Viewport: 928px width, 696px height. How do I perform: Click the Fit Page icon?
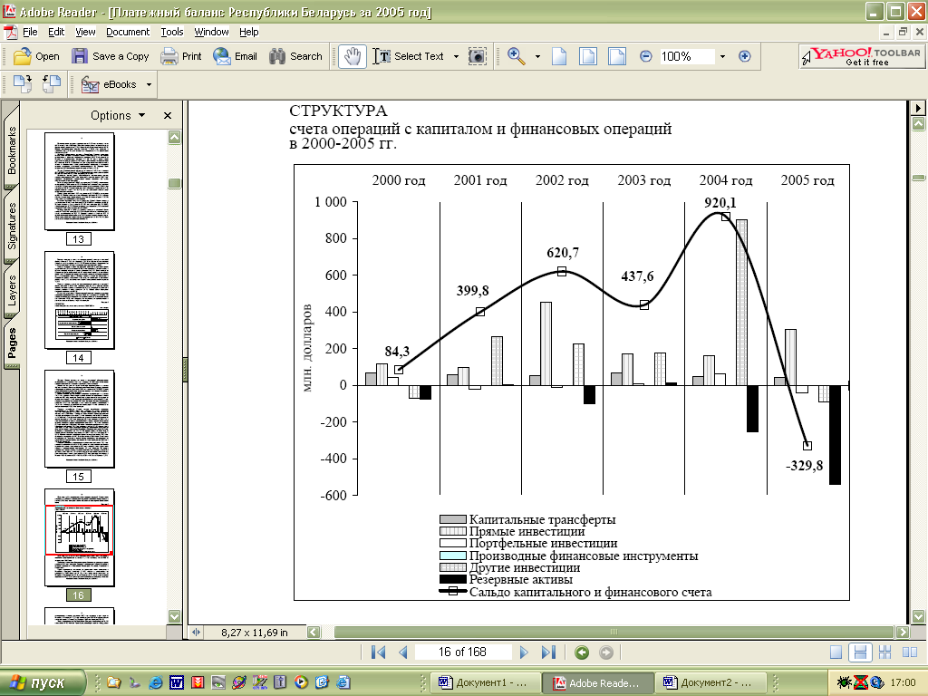tap(587, 56)
